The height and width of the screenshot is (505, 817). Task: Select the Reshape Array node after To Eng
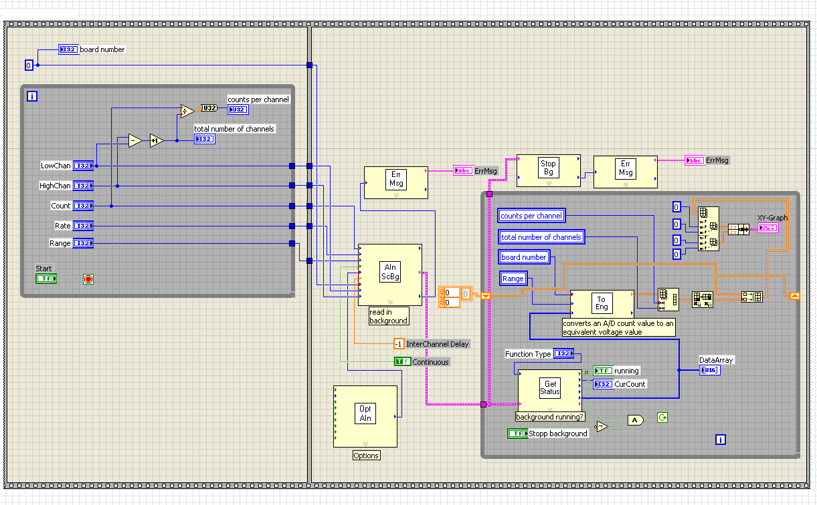[667, 299]
